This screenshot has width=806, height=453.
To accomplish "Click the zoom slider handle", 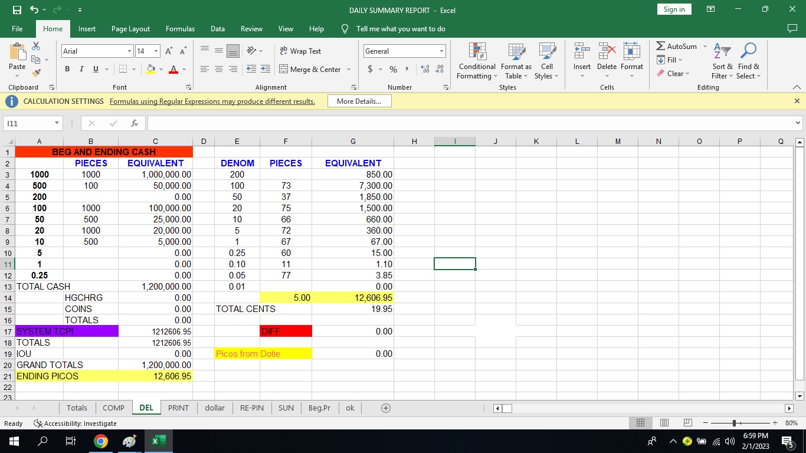I will (x=733, y=423).
